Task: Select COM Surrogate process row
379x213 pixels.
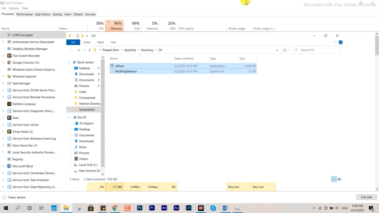Action: click(x=33, y=35)
